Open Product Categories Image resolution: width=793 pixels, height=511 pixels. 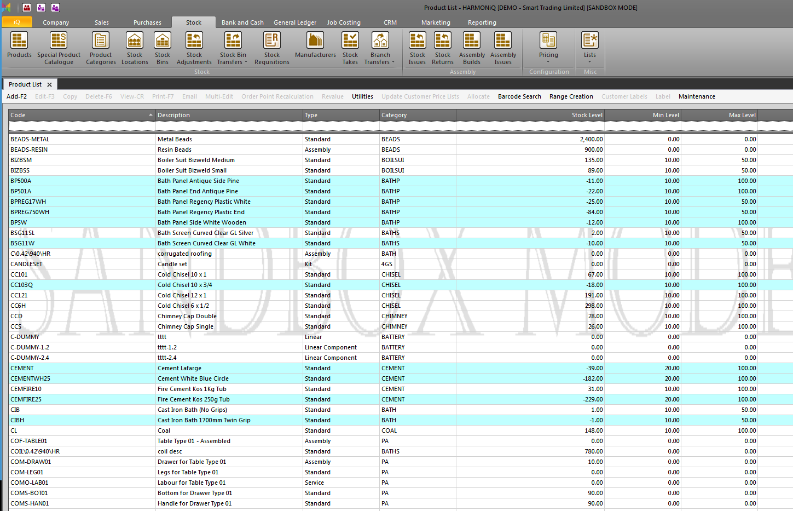click(101, 48)
